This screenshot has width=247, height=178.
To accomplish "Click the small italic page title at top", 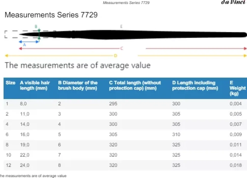I will [x=126, y=3].
